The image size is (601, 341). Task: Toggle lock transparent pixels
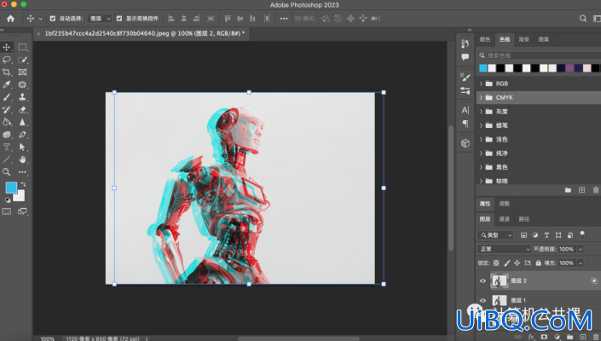click(496, 263)
